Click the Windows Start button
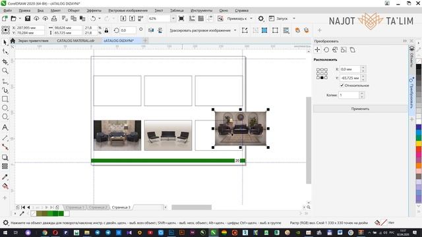The width and height of the screenshot is (422, 237). point(5,232)
